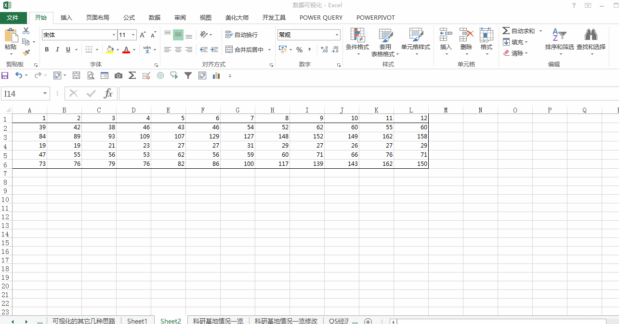Viewport: 619px width, 324px height.
Task: Increase font size with the large A icon
Action: point(143,35)
